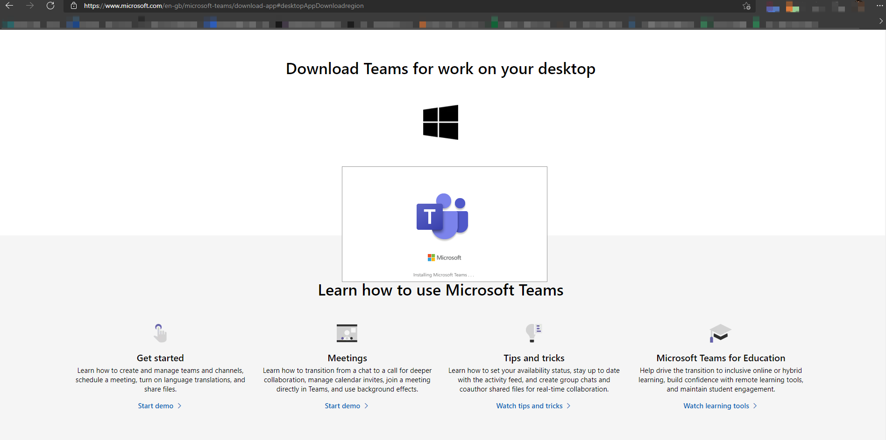This screenshot has height=440, width=886.
Task: Open browser settings ellipsis menu
Action: click(x=879, y=6)
